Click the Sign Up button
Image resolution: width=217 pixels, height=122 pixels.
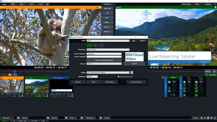click(x=134, y=64)
